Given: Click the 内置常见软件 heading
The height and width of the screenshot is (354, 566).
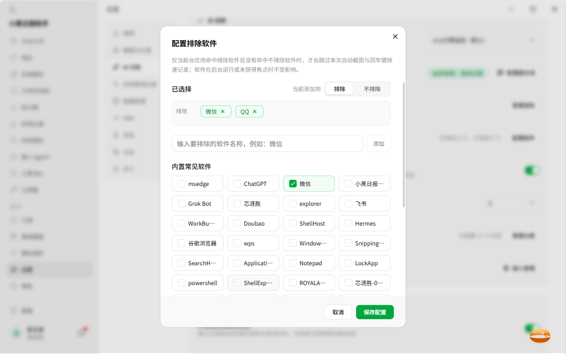Looking at the screenshot, I should coord(191,167).
